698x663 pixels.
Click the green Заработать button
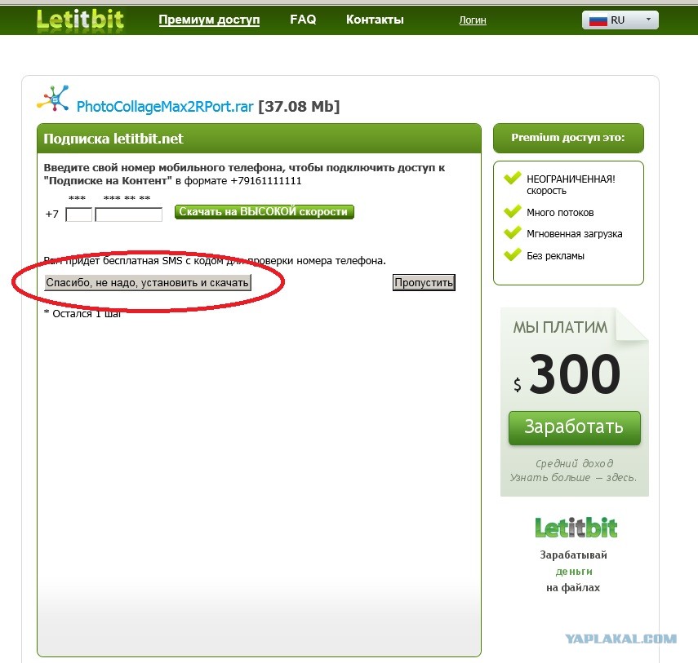[x=574, y=427]
